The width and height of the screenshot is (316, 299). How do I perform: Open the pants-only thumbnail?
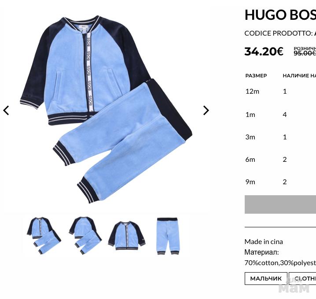pos(168,236)
